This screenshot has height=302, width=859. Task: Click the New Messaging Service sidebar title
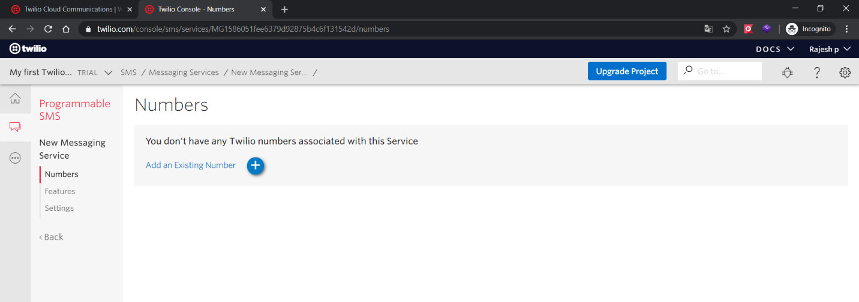72,149
